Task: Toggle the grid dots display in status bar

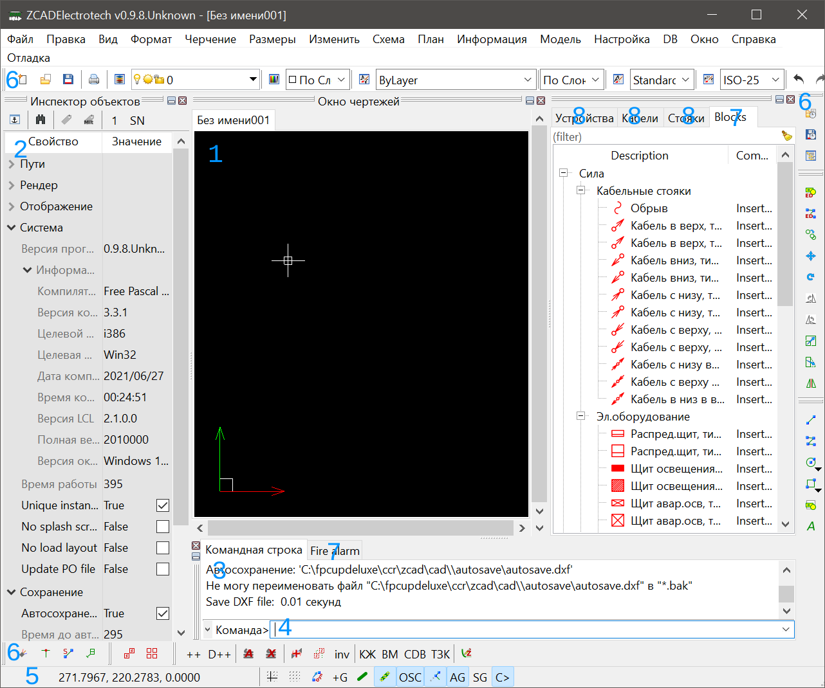Action: [x=295, y=676]
